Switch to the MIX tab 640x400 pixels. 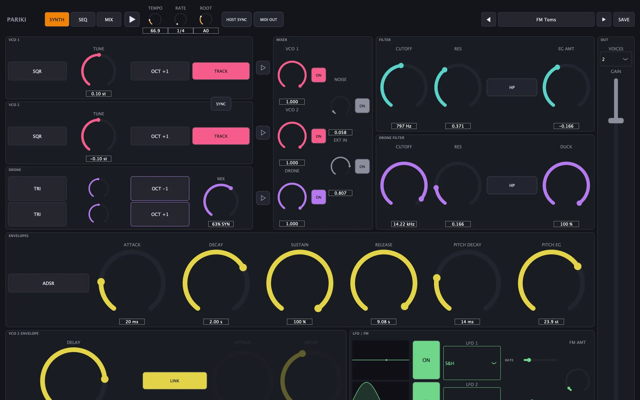(109, 19)
